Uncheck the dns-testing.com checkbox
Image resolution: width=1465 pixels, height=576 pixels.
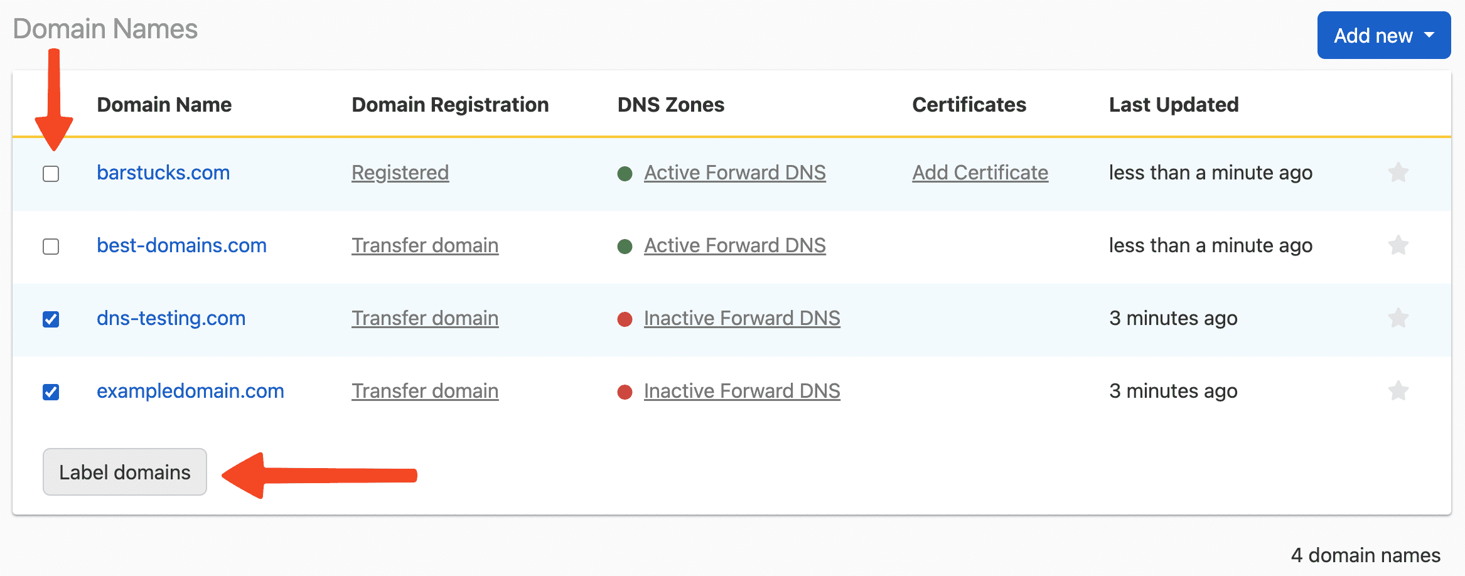click(x=51, y=319)
